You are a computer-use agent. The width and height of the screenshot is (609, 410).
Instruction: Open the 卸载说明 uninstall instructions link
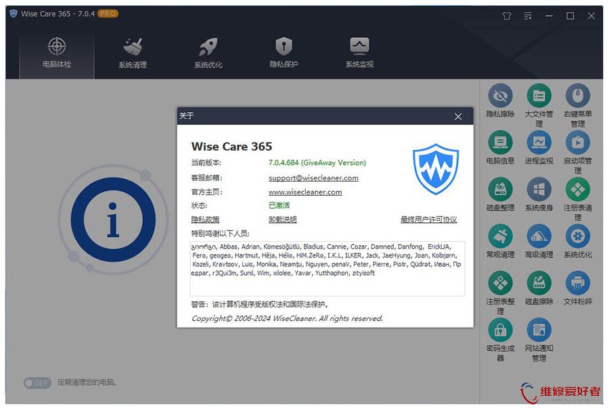(x=282, y=220)
